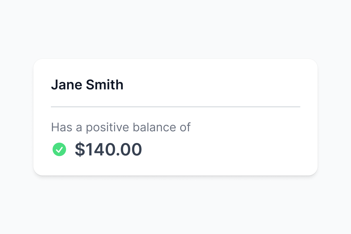Image resolution: width=351 pixels, height=234 pixels.
Task: Select the $140.00 balance amount
Action: (108, 149)
